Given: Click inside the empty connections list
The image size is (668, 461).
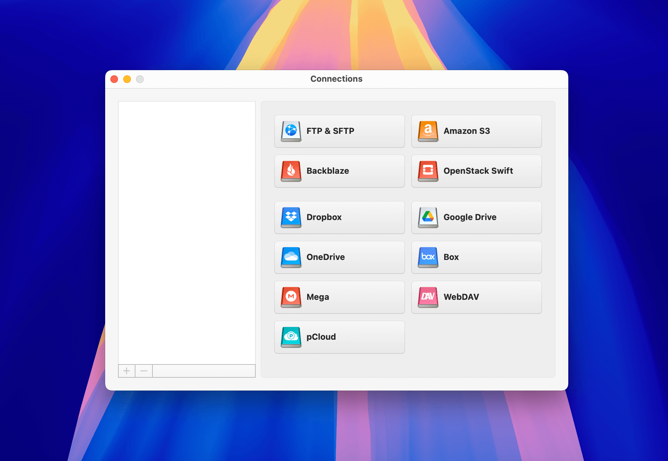Looking at the screenshot, I should coord(187,233).
